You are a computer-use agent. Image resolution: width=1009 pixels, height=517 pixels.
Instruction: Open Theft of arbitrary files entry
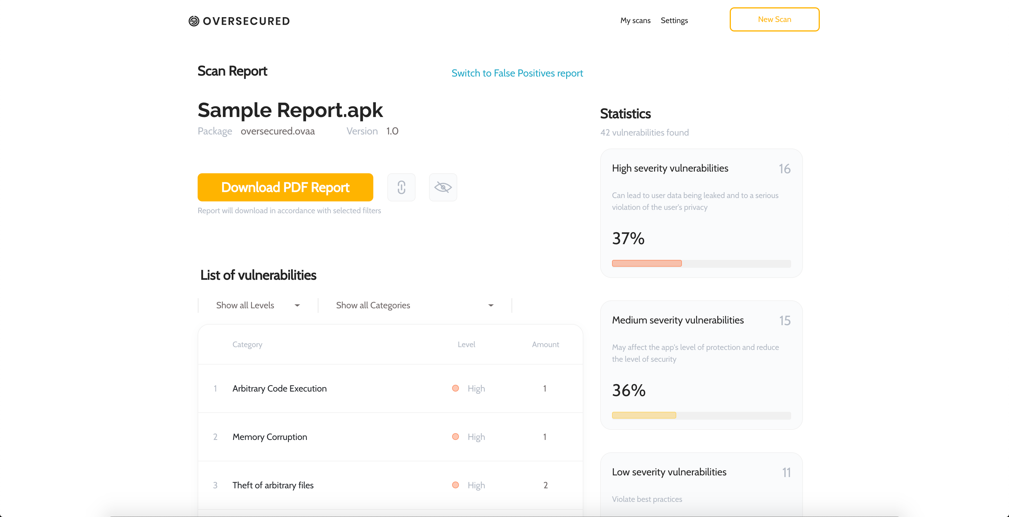(273, 485)
